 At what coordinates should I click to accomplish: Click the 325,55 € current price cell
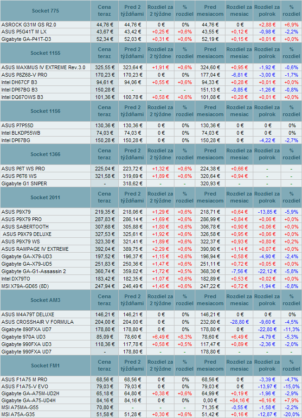coord(104,67)
